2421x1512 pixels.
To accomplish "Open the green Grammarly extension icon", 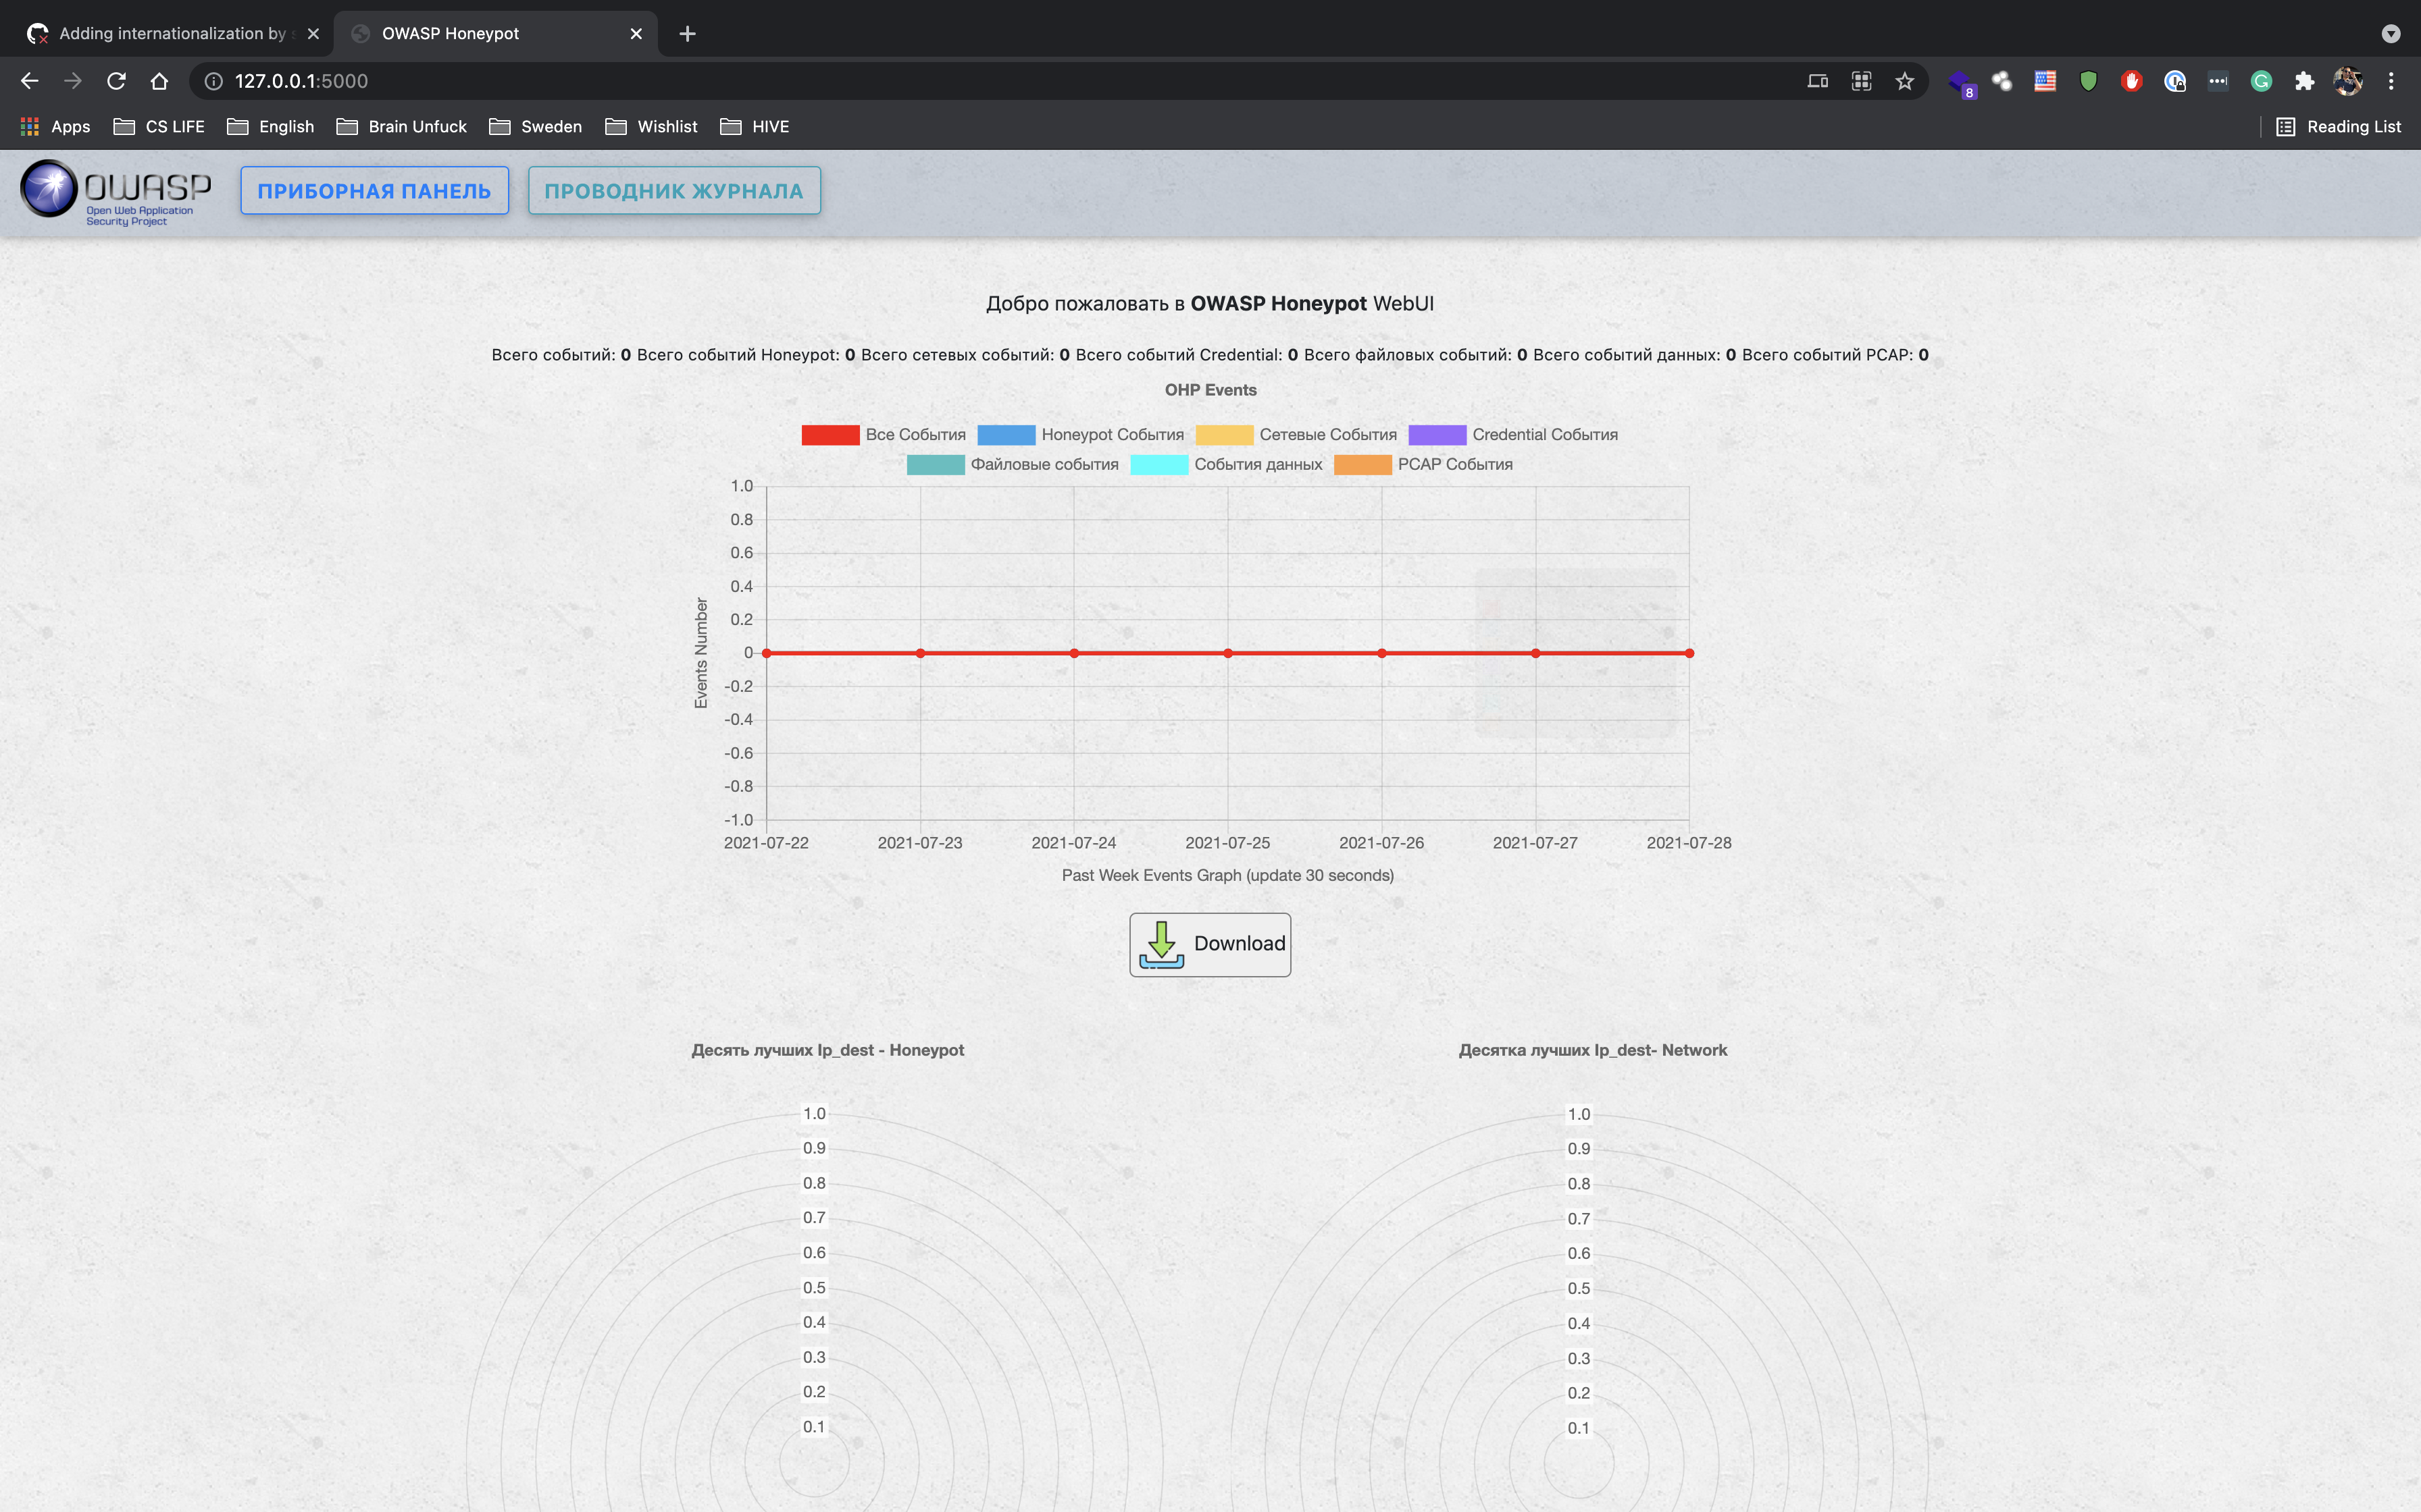I will tap(2261, 81).
